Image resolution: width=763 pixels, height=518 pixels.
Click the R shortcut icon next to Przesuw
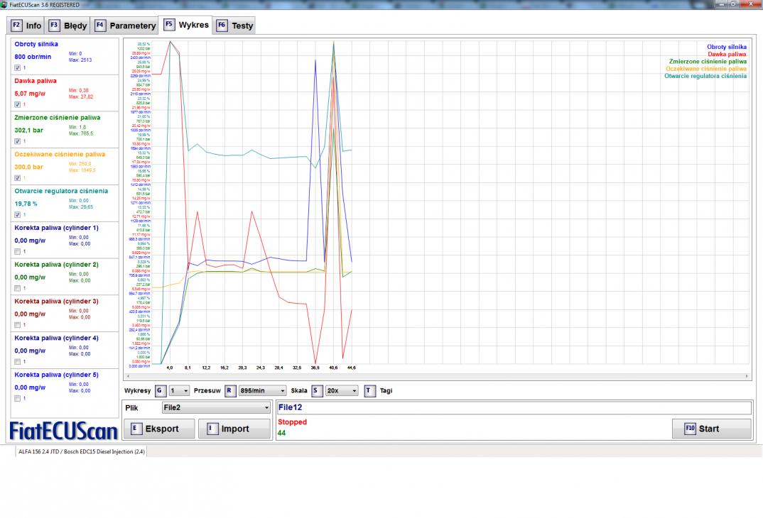tap(229, 390)
